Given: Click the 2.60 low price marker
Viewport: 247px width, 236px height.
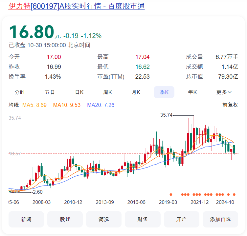Looking at the screenshot, I should [x=38, y=192].
